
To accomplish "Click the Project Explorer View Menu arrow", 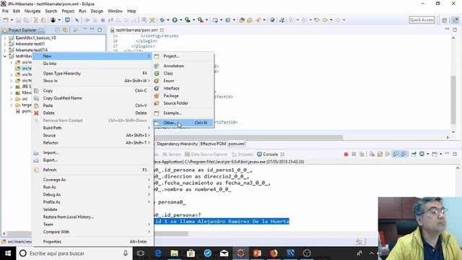I will tap(85, 30).
